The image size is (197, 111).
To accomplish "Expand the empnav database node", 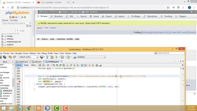I will tap(2, 44).
